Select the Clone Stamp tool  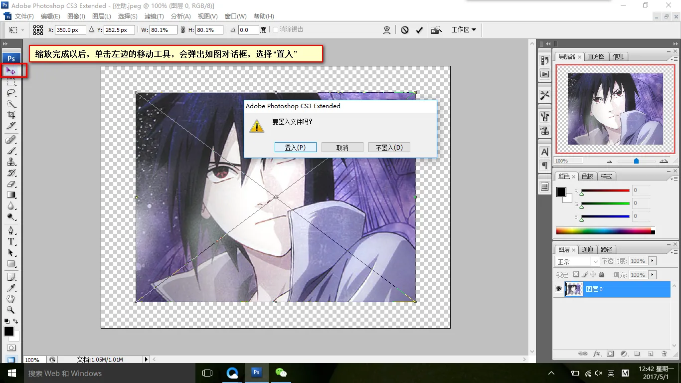pyautogui.click(x=11, y=162)
